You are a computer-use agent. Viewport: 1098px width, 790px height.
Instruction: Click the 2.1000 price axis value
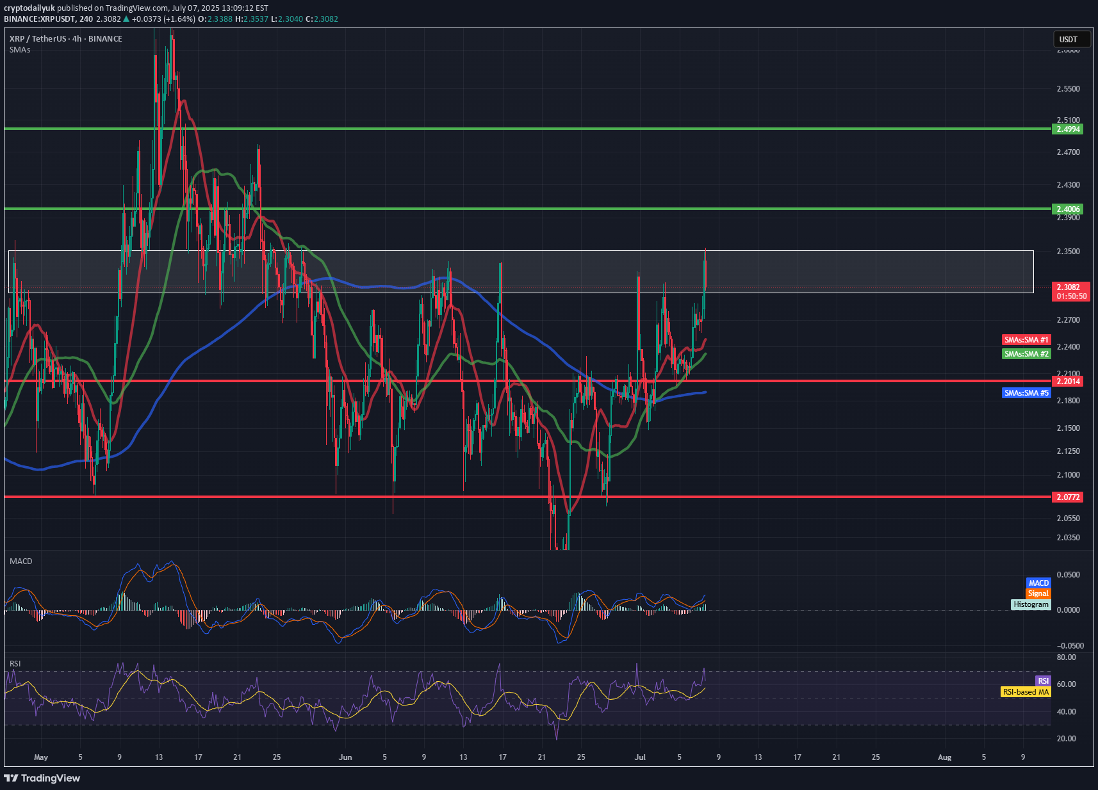1068,475
